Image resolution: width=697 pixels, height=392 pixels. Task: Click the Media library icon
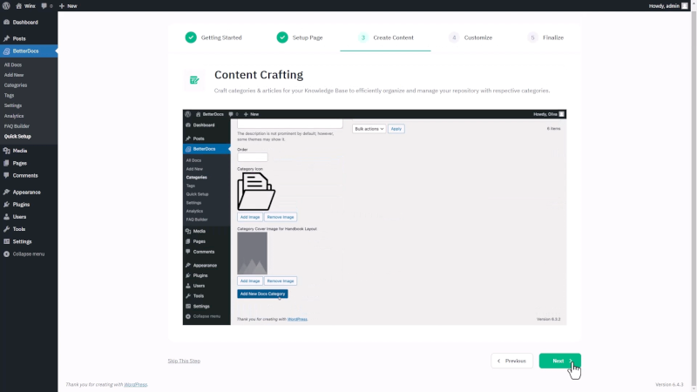click(x=7, y=151)
